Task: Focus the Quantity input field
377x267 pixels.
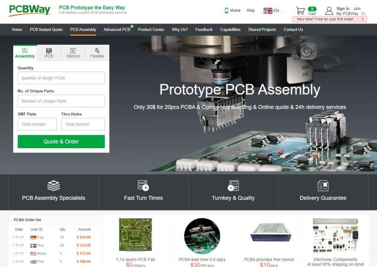Action: 61,78
